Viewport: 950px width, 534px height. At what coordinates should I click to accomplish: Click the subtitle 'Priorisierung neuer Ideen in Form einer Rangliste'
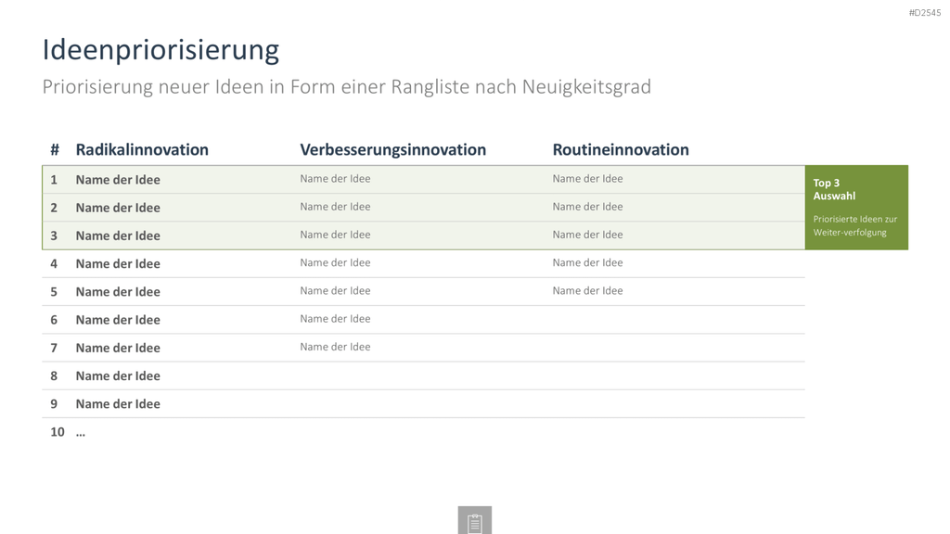(256, 86)
